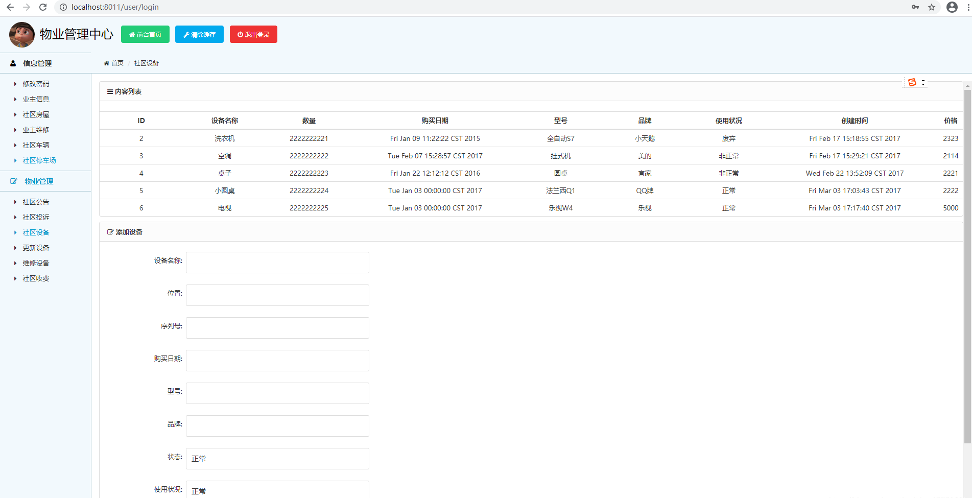This screenshot has height=498, width=972.
Task: Focus the 序列号 input field
Action: pos(277,328)
